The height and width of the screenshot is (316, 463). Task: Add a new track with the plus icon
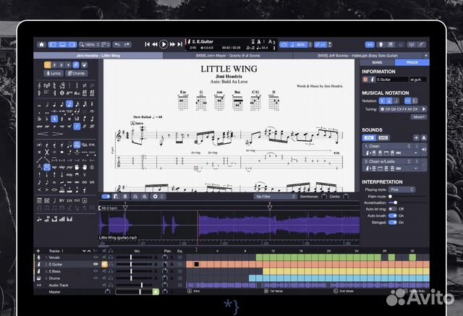[38, 251]
